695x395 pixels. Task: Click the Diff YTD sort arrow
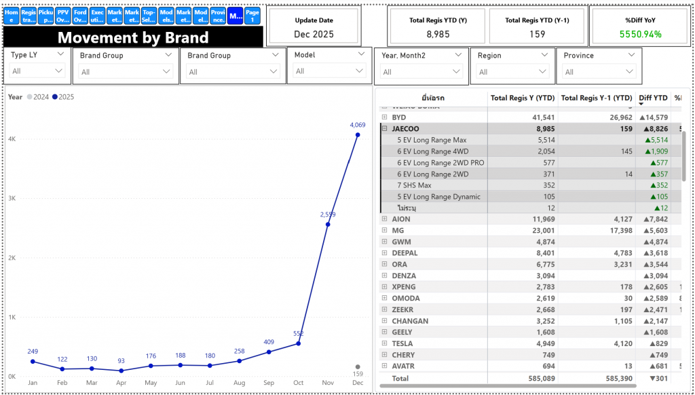pyautogui.click(x=641, y=104)
